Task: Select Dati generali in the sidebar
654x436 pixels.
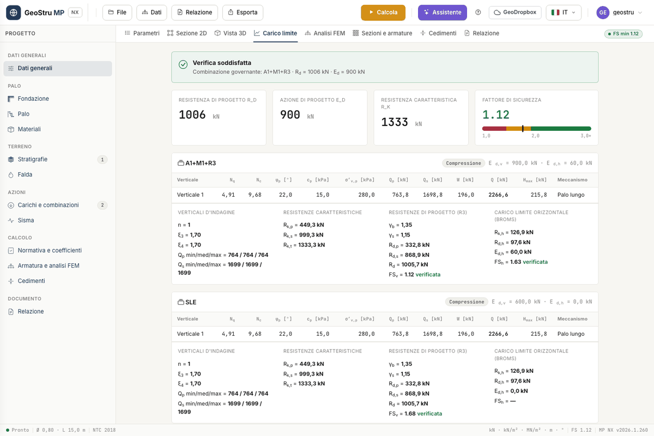Action: [x=57, y=68]
